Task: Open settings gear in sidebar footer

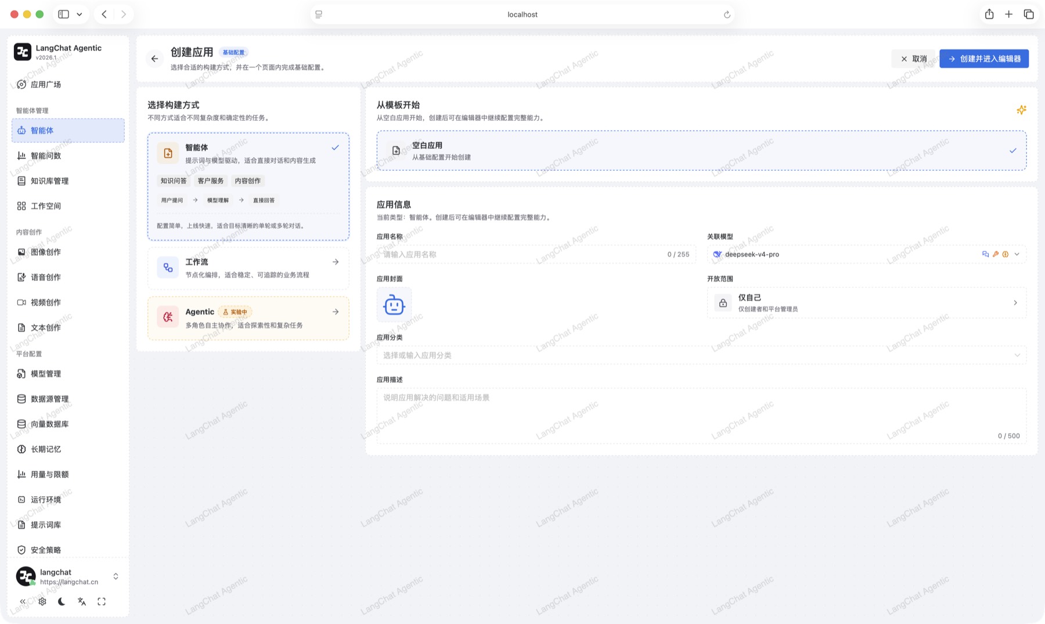Action: pyautogui.click(x=42, y=601)
